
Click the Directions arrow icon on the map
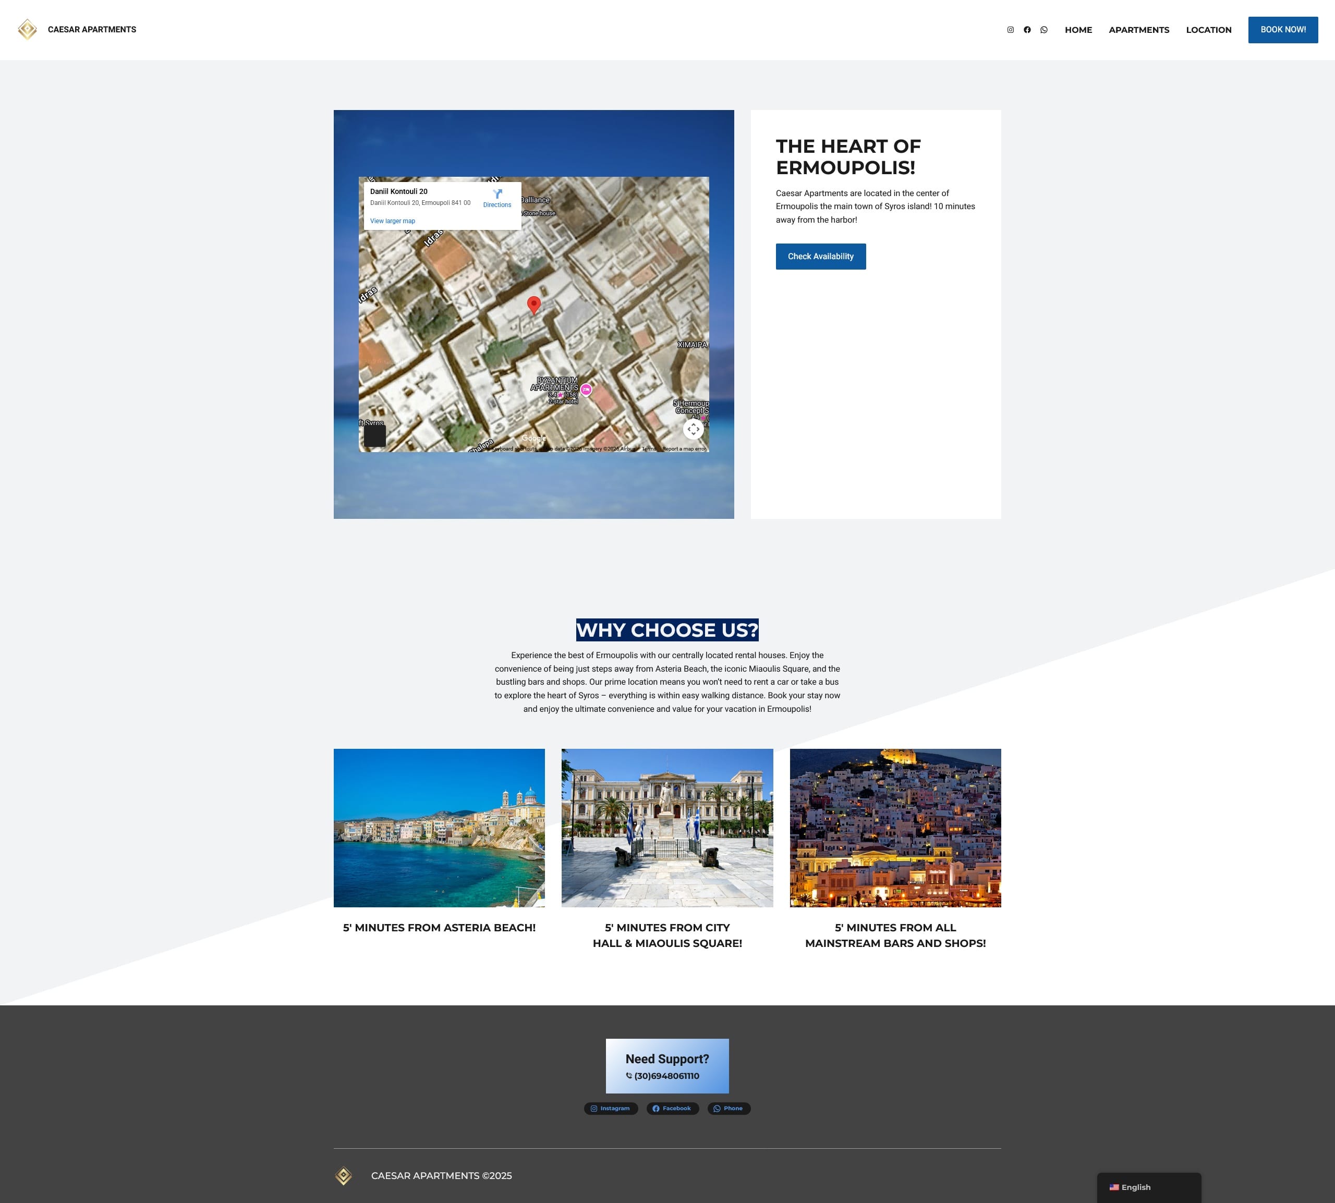click(497, 193)
